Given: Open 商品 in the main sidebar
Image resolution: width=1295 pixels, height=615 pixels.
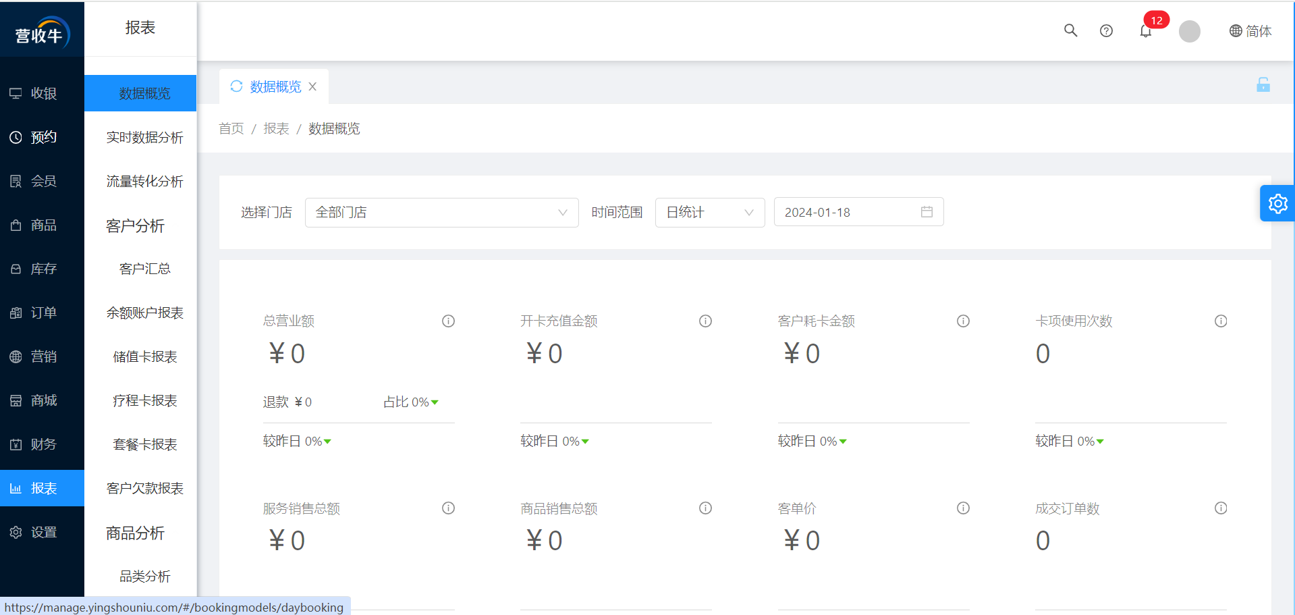Looking at the screenshot, I should click(x=42, y=225).
